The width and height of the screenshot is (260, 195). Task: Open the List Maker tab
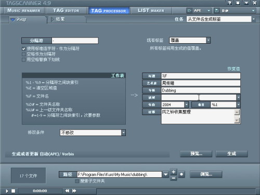pos(151,10)
